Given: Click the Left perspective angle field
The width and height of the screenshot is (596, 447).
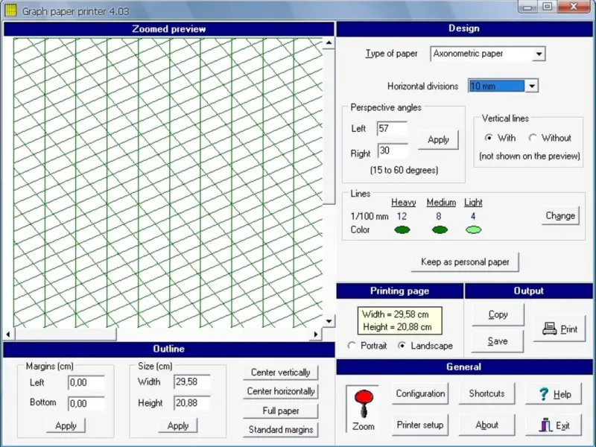Looking at the screenshot, I should (392, 129).
